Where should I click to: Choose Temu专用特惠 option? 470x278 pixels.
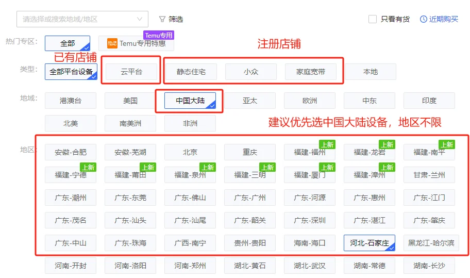137,43
